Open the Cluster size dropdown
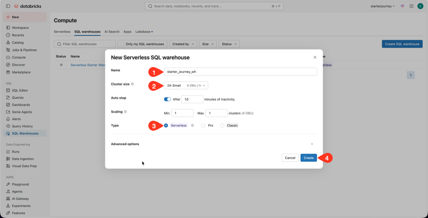The image size is (428, 218). click(186, 85)
